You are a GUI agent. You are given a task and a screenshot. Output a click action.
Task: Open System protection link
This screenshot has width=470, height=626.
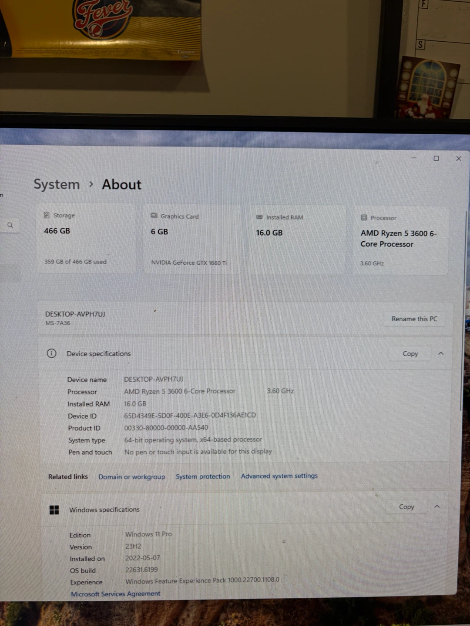[203, 476]
